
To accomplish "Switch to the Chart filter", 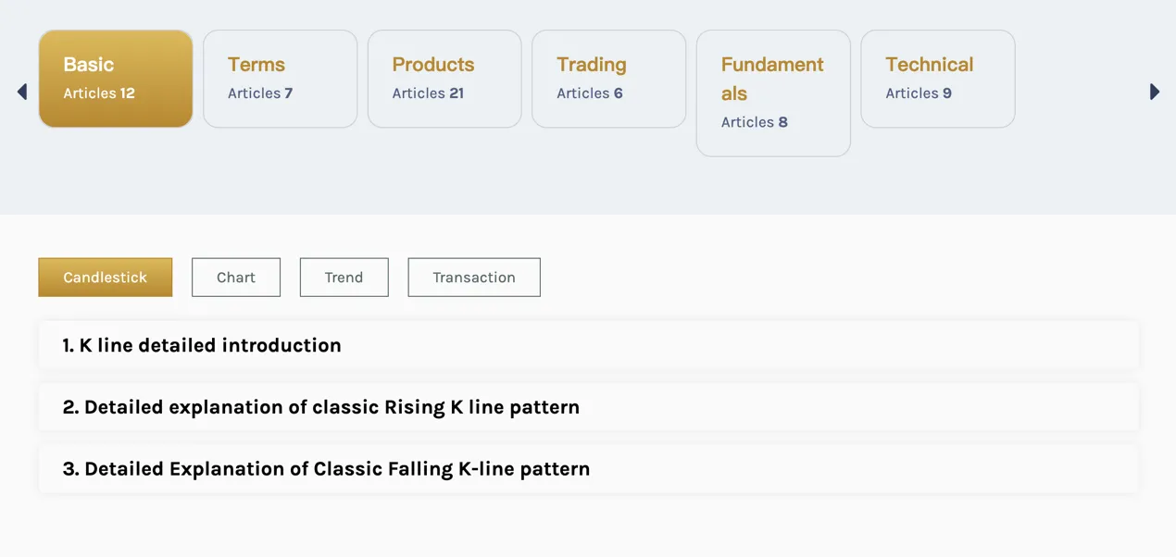I will point(236,278).
